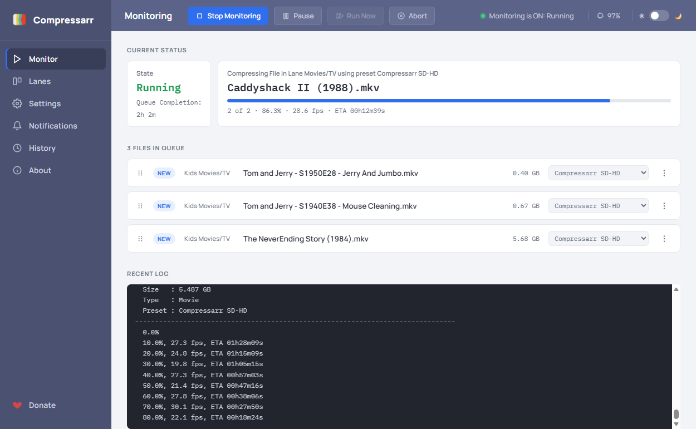This screenshot has height=429, width=696.
Task: Click the file name Caddyshack II (1988).mkv
Action: click(x=303, y=88)
